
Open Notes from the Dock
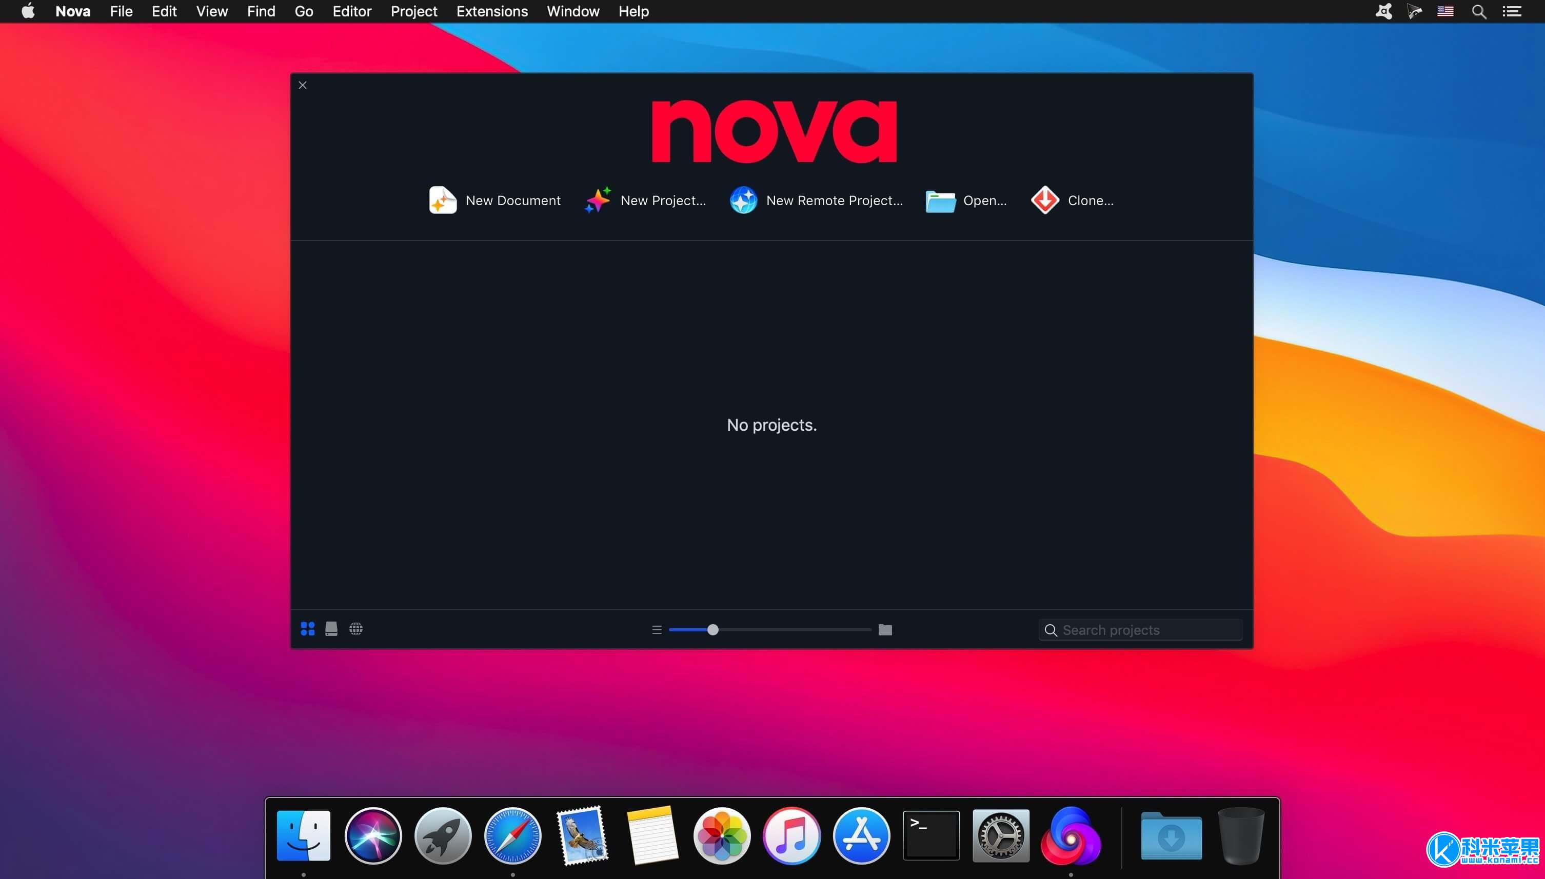pos(652,835)
